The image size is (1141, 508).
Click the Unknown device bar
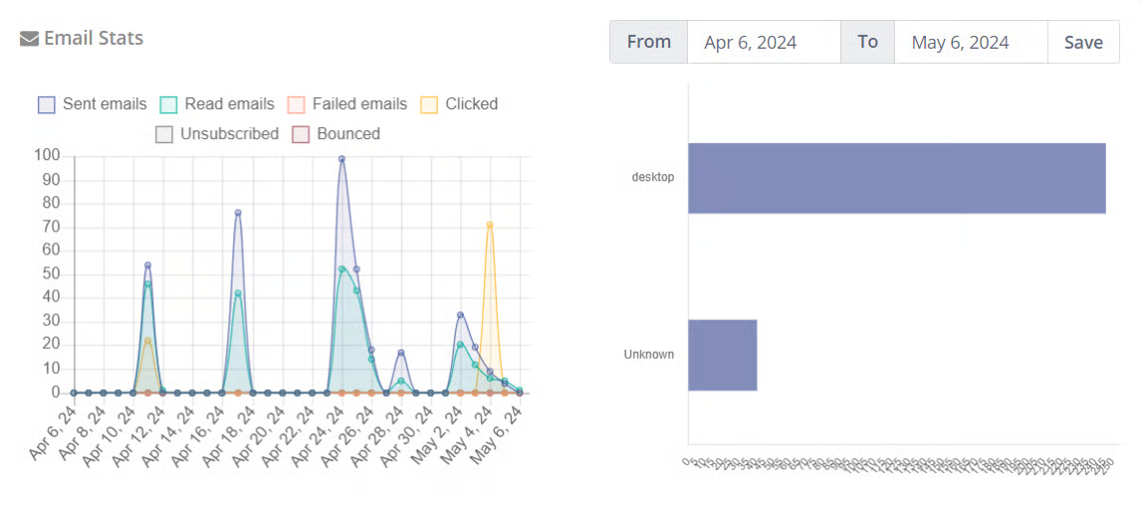[722, 355]
